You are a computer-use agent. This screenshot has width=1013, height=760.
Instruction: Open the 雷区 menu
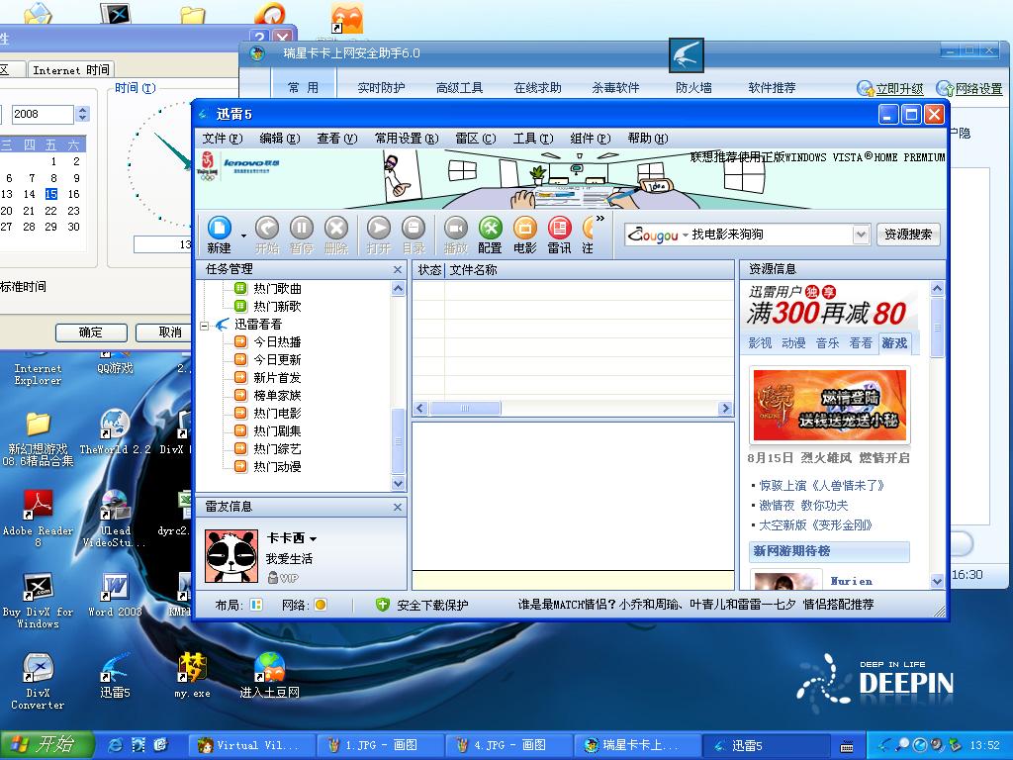click(x=476, y=139)
